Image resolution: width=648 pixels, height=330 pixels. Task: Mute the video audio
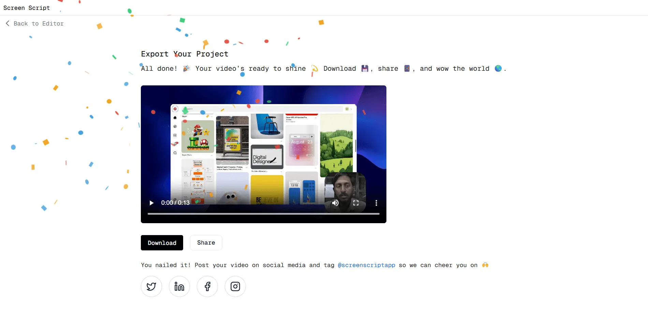(335, 203)
